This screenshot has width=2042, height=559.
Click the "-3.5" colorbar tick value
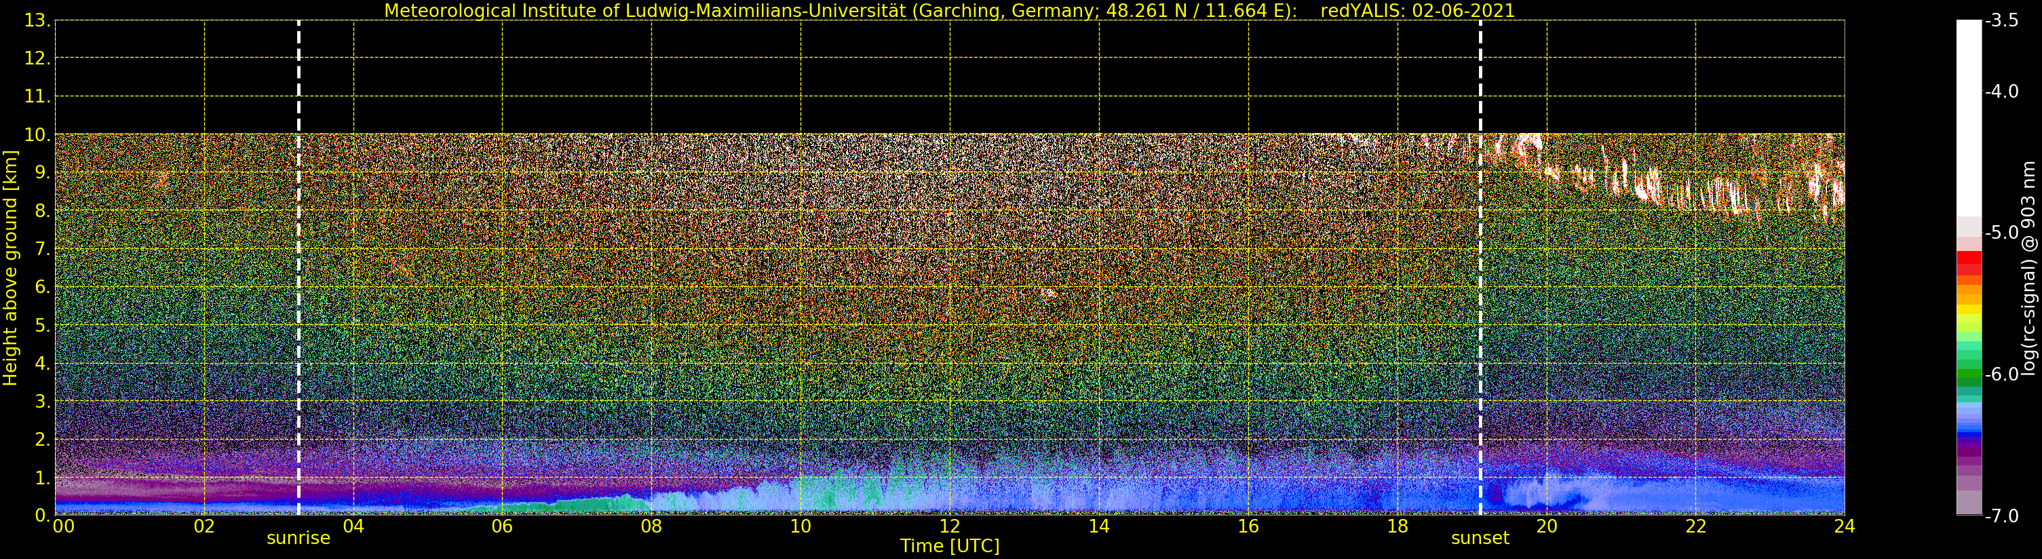tap(2001, 20)
